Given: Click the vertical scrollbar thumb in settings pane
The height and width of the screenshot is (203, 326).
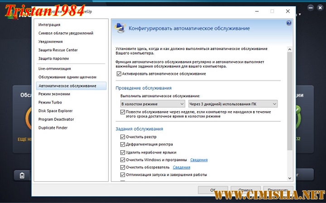Looking at the screenshot, I should click(x=290, y=101).
